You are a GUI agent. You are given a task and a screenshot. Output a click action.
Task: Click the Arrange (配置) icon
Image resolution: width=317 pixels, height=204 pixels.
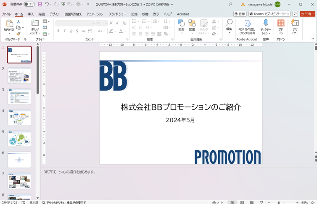pyautogui.click(x=192, y=24)
